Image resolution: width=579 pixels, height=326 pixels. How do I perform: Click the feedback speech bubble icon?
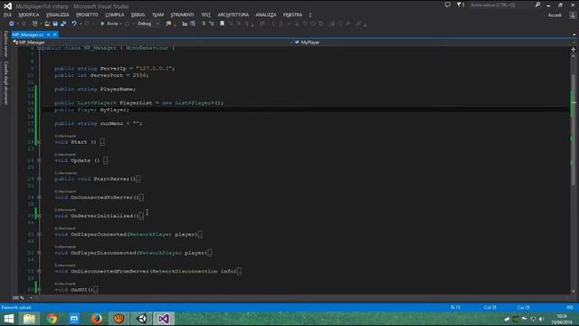pos(448,5)
